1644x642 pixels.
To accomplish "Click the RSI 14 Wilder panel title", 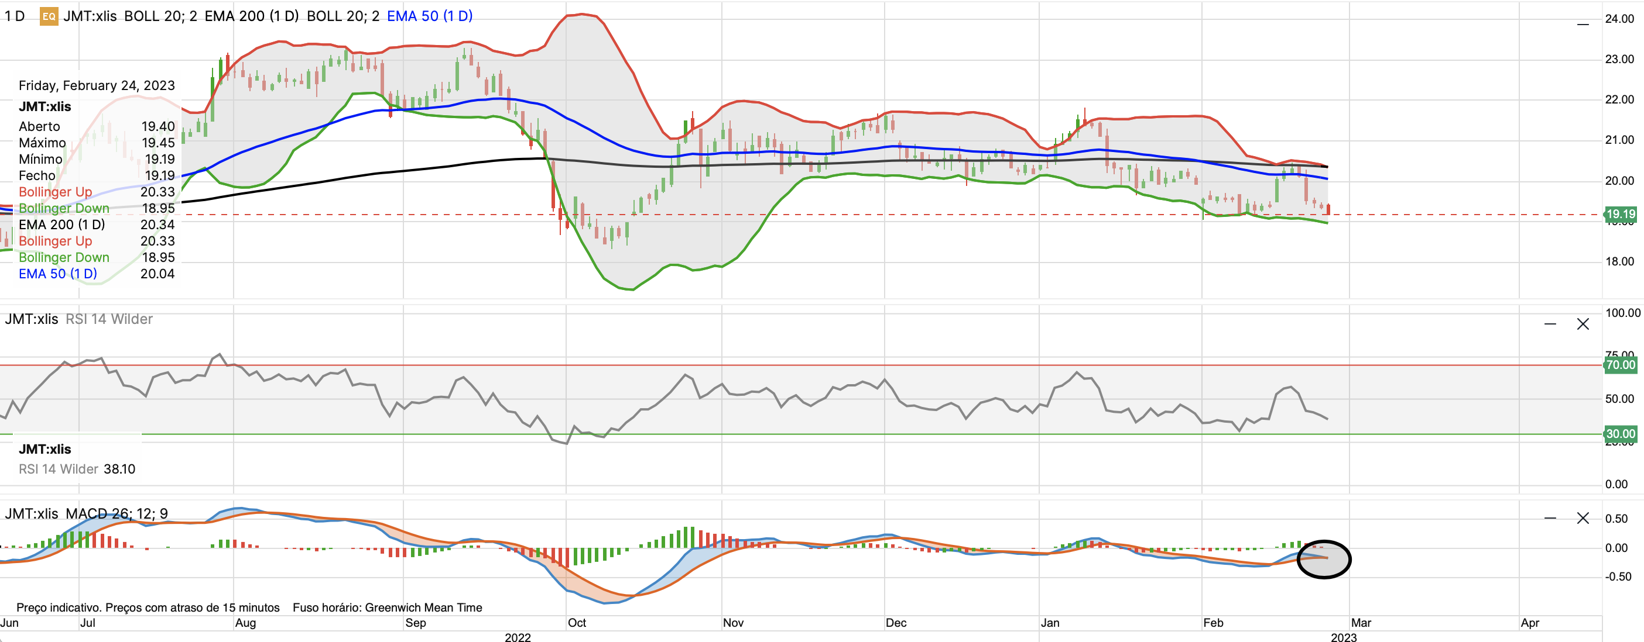I will coord(109,319).
